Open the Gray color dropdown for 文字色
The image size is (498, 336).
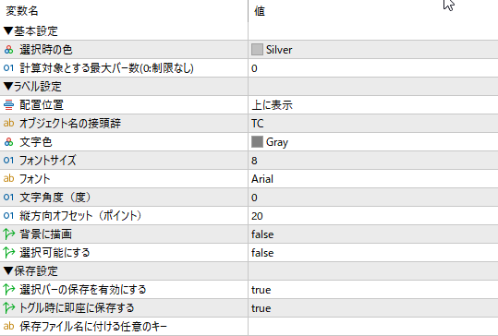373,142
